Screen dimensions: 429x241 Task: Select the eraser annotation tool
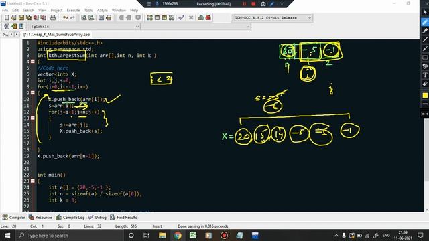tap(425, 84)
